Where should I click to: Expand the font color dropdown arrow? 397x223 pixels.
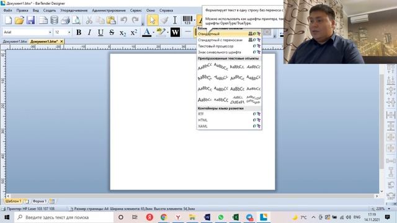tap(153, 32)
